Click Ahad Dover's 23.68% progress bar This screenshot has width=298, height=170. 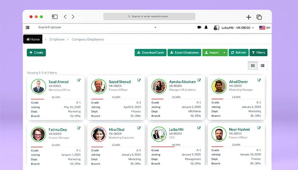click(x=236, y=99)
